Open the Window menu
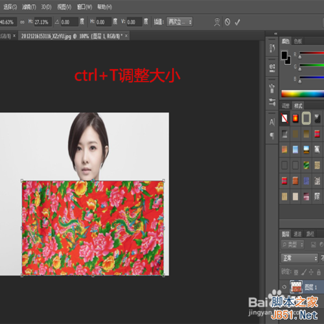 tap(84, 7)
